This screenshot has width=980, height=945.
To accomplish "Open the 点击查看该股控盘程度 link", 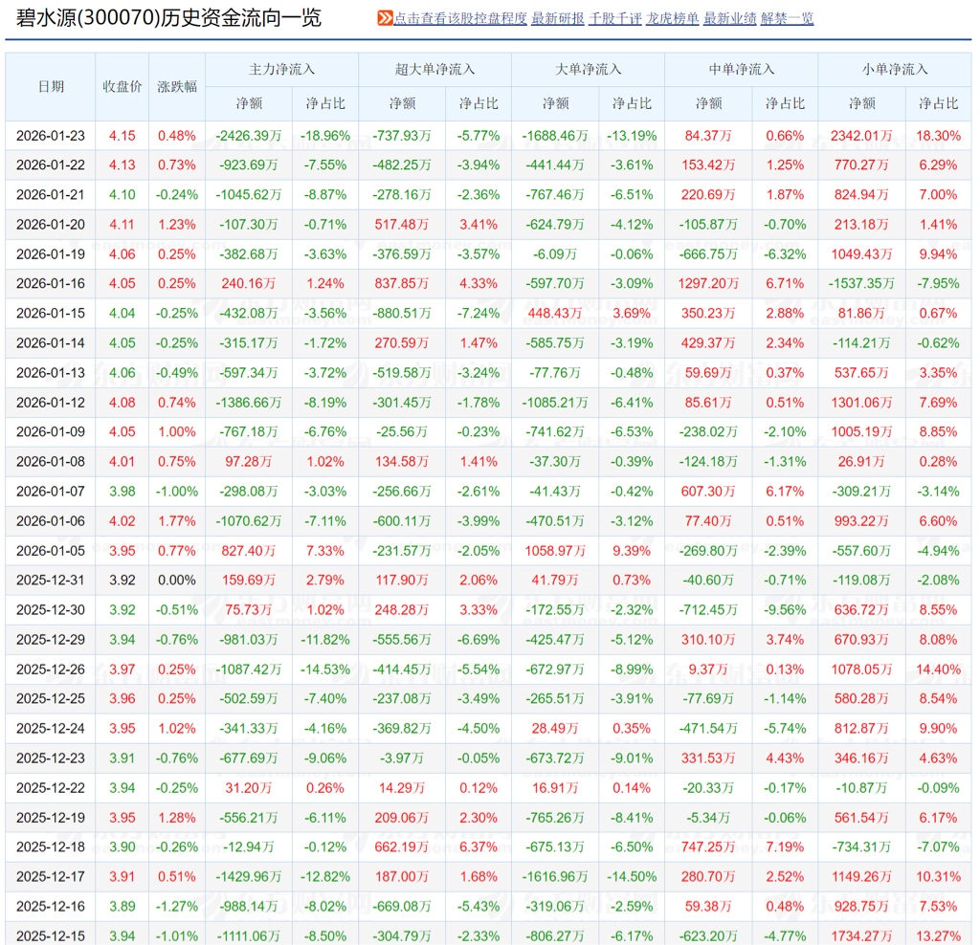I will (460, 18).
